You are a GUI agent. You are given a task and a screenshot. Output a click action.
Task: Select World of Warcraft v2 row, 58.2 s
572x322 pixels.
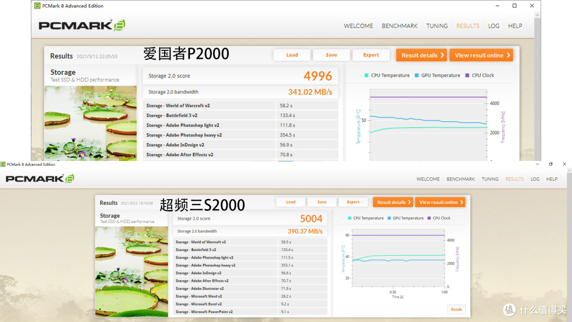click(x=240, y=105)
